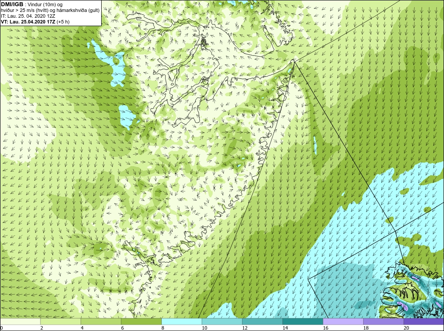Image resolution: width=444 pixels, height=331 pixels.
Task: Click the legend label '4'
Action: (x=82, y=328)
